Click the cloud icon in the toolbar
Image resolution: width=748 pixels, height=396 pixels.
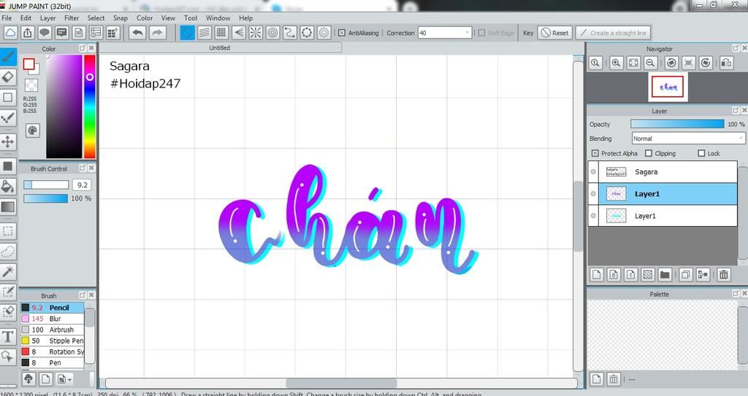coord(10,33)
